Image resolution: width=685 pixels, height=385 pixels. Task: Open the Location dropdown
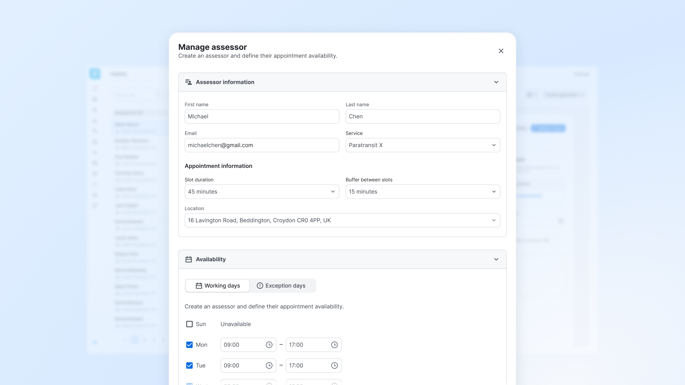point(342,220)
